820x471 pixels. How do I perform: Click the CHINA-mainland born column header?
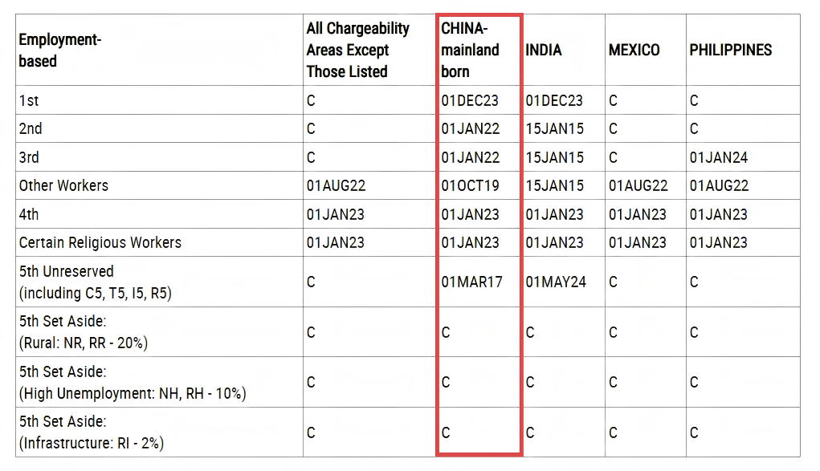point(470,50)
